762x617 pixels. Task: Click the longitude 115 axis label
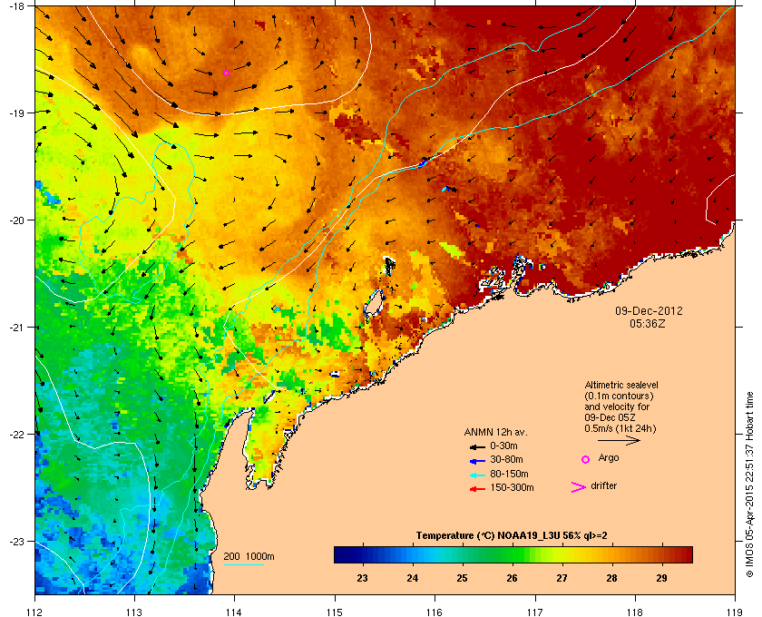click(x=335, y=612)
